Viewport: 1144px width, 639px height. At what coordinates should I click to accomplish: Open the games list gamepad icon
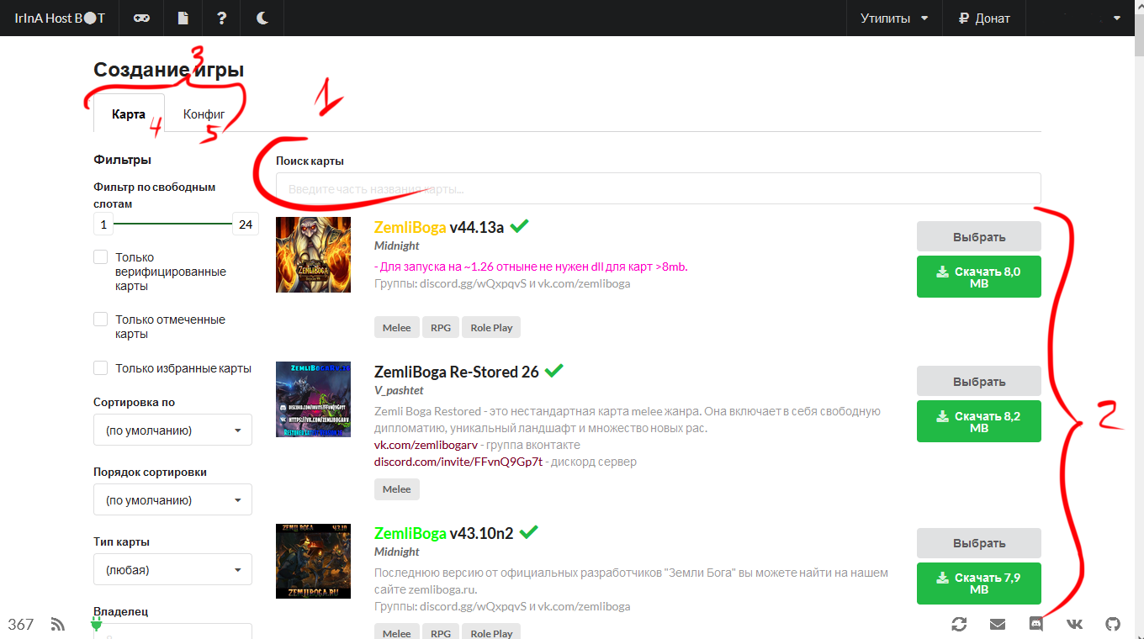pyautogui.click(x=141, y=18)
